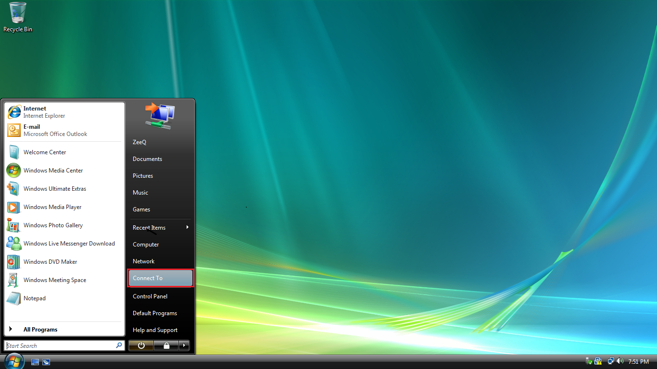Open Control Panel
Image resolution: width=657 pixels, height=369 pixels.
pyautogui.click(x=161, y=296)
